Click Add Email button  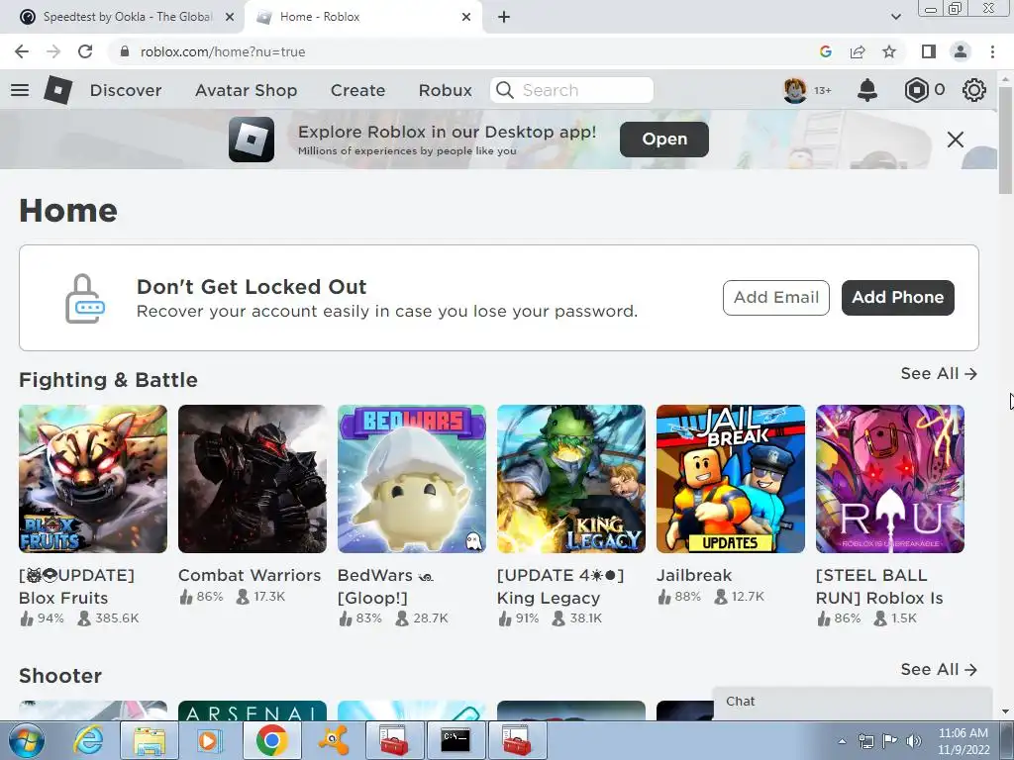click(776, 297)
